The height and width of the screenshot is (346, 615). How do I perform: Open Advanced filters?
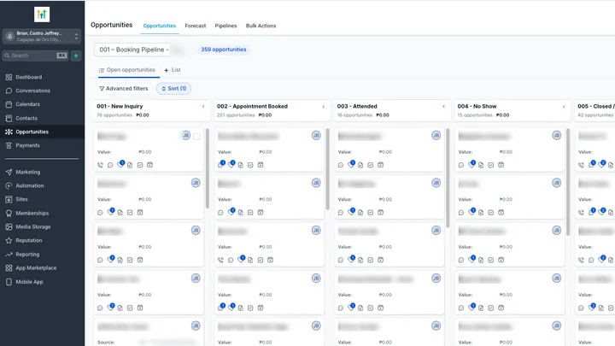(x=124, y=89)
